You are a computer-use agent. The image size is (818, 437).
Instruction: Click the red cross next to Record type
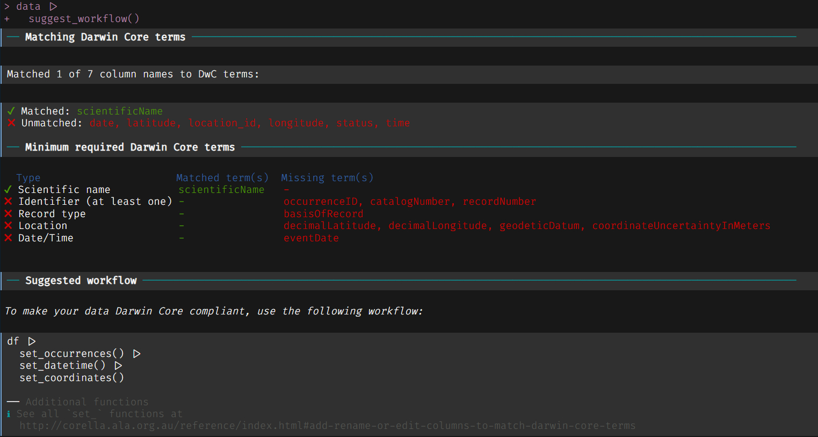click(x=8, y=214)
